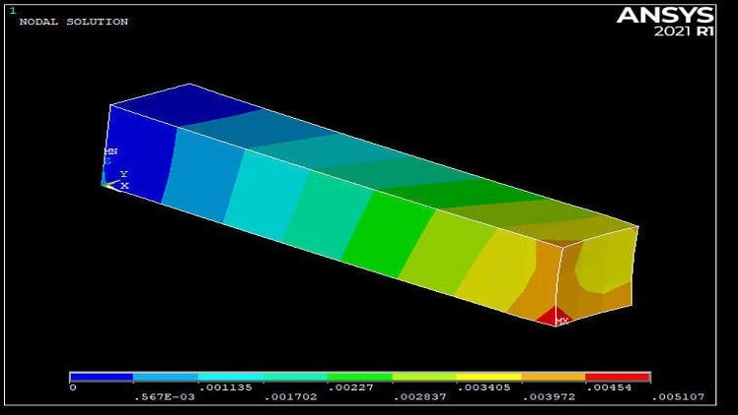Click the legend value .005107
738x415 pixels.
click(678, 397)
